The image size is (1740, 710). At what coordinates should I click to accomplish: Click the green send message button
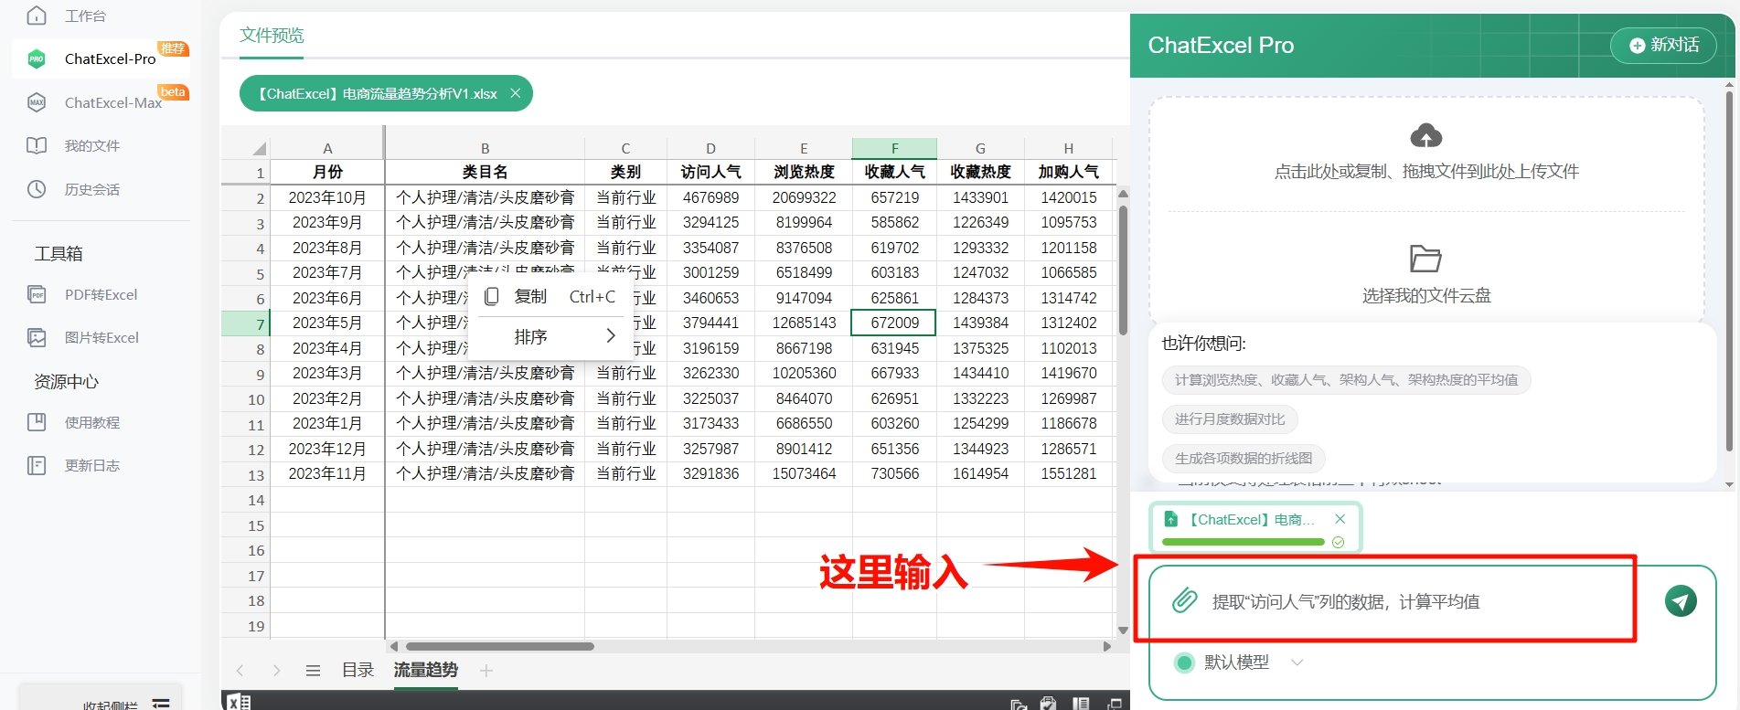pos(1680,601)
